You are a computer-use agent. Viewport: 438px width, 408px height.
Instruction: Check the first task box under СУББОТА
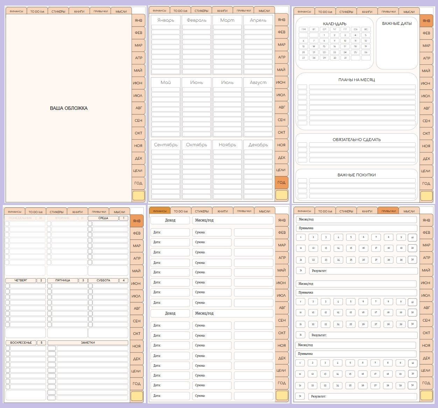[x=90, y=286]
